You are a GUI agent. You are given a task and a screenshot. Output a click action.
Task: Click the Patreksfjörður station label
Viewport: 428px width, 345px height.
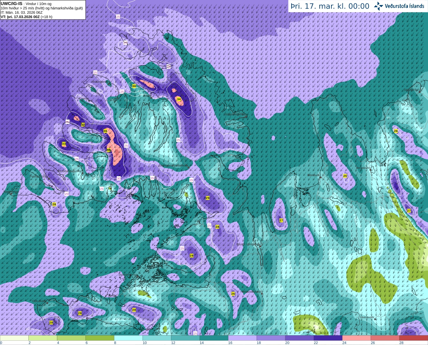click(x=38, y=176)
